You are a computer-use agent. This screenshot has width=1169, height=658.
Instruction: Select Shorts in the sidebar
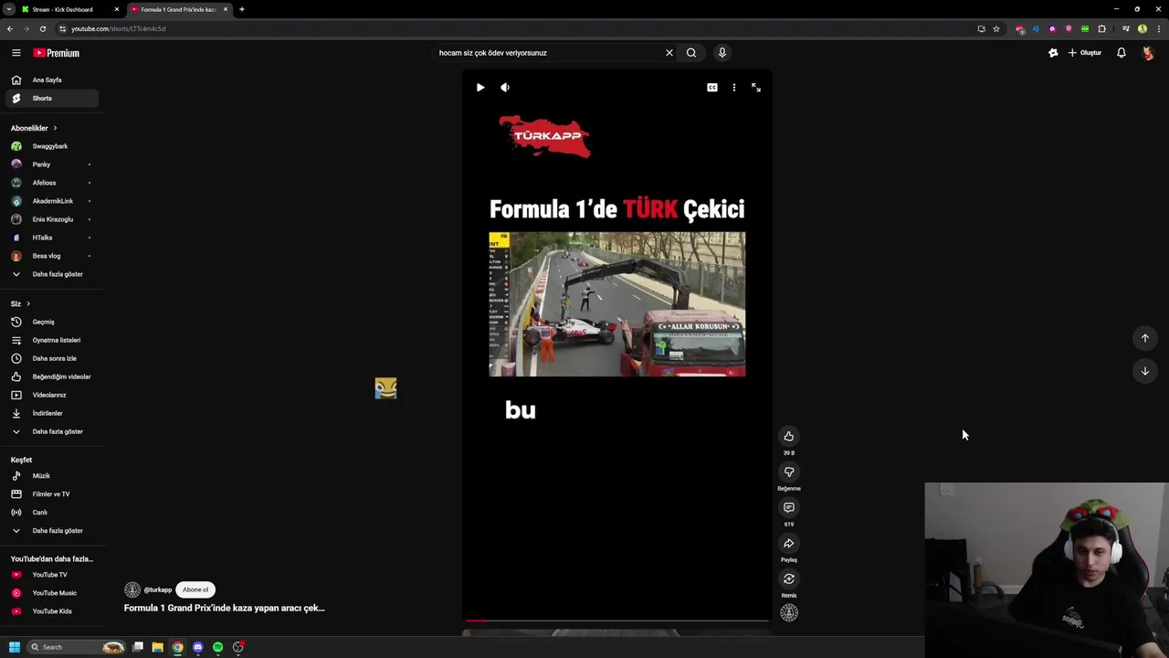[52, 98]
